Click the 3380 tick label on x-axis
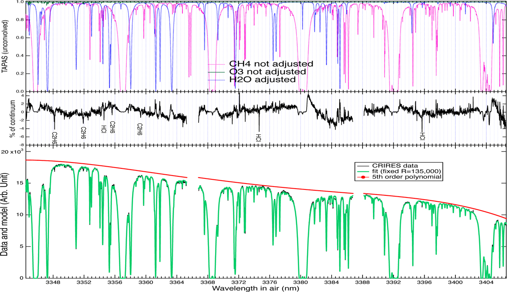The width and height of the screenshot is (507, 292). [300, 282]
